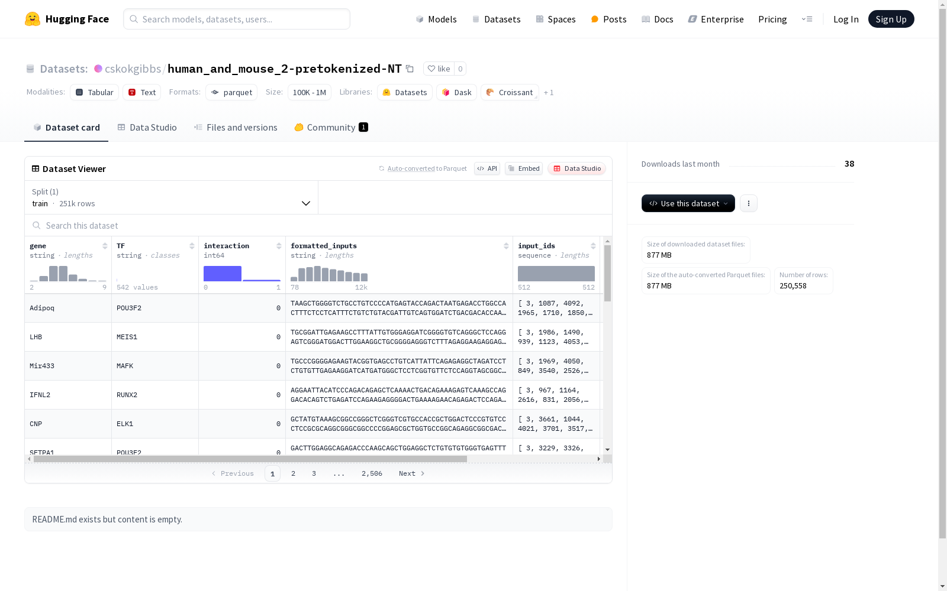The image size is (947, 591).
Task: Open Data Studio from the viewer header
Action: coord(576,168)
